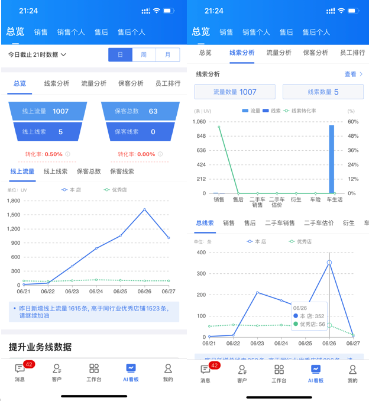Image resolution: width=369 pixels, height=401 pixels.
Task: Select 周 week period toggle
Action: (144, 54)
